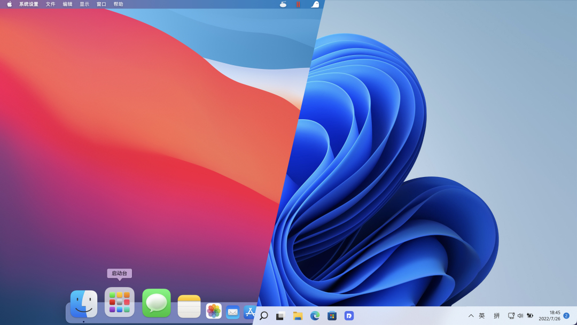Launch Microsoft Edge browser

[x=315, y=315]
